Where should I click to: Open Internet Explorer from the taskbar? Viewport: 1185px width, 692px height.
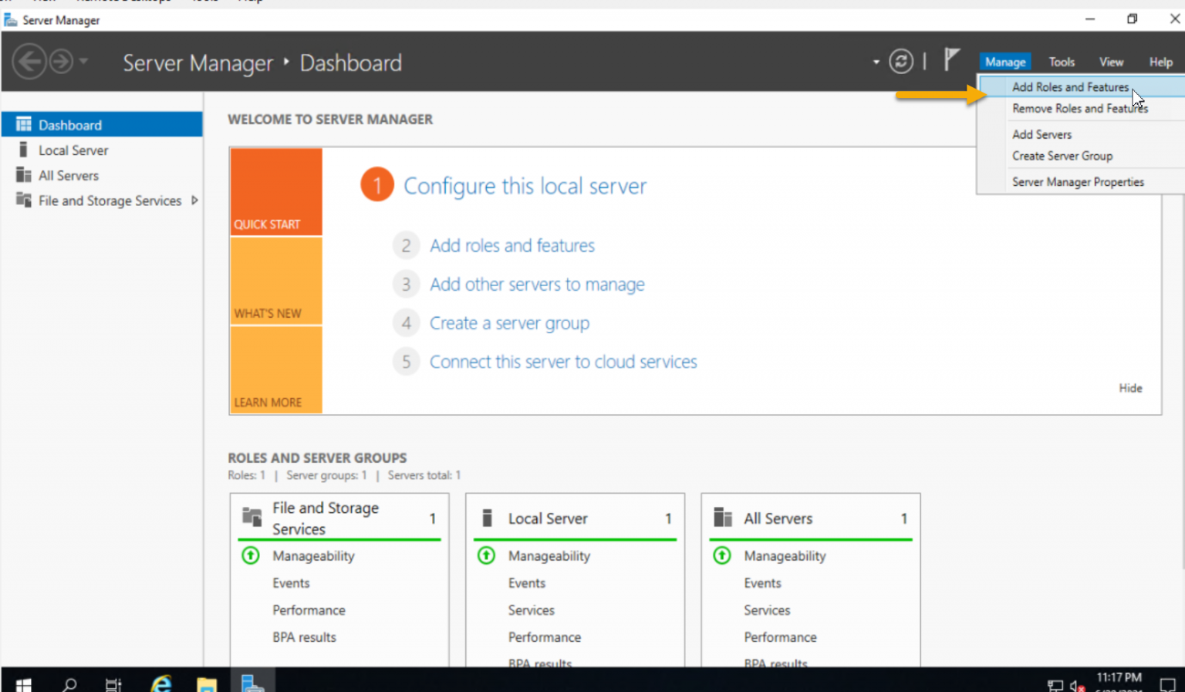point(160,684)
